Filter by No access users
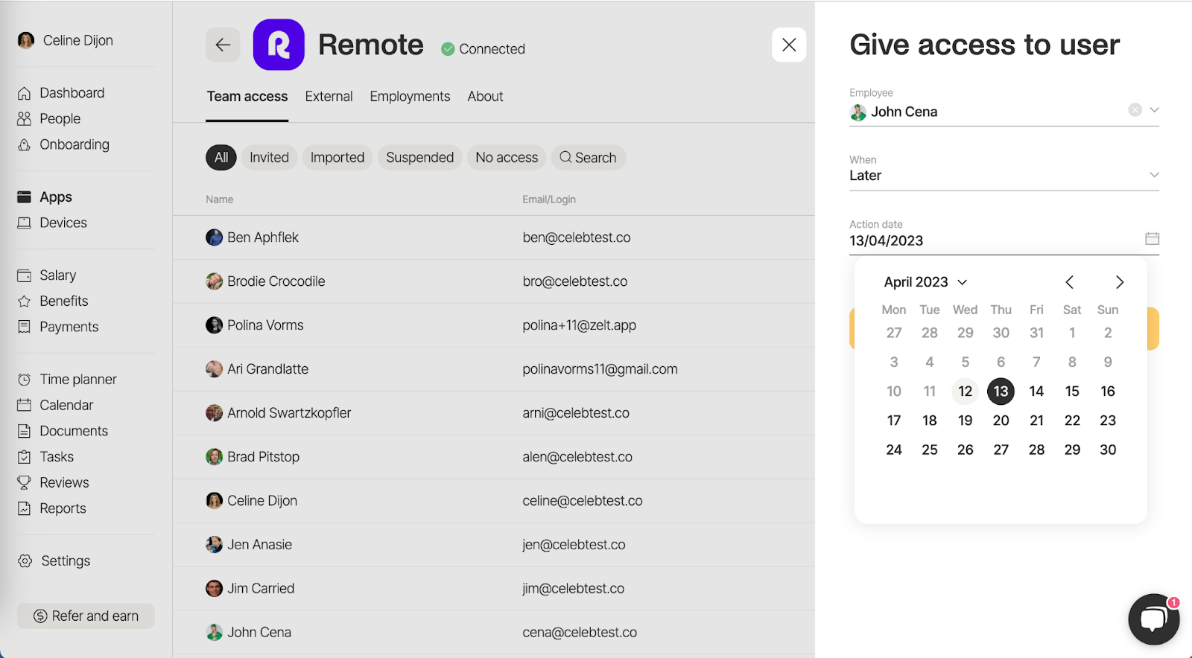This screenshot has height=658, width=1192. tap(507, 158)
